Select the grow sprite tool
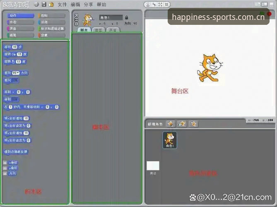277x207 pixels. [x=160, y=5]
